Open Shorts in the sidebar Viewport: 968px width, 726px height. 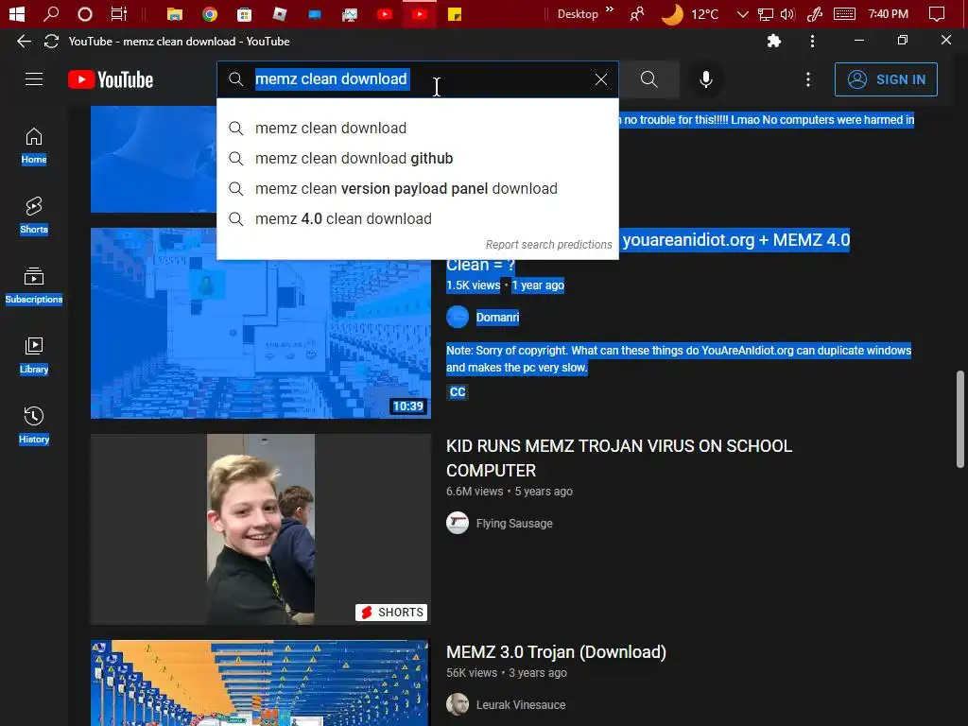point(34,216)
